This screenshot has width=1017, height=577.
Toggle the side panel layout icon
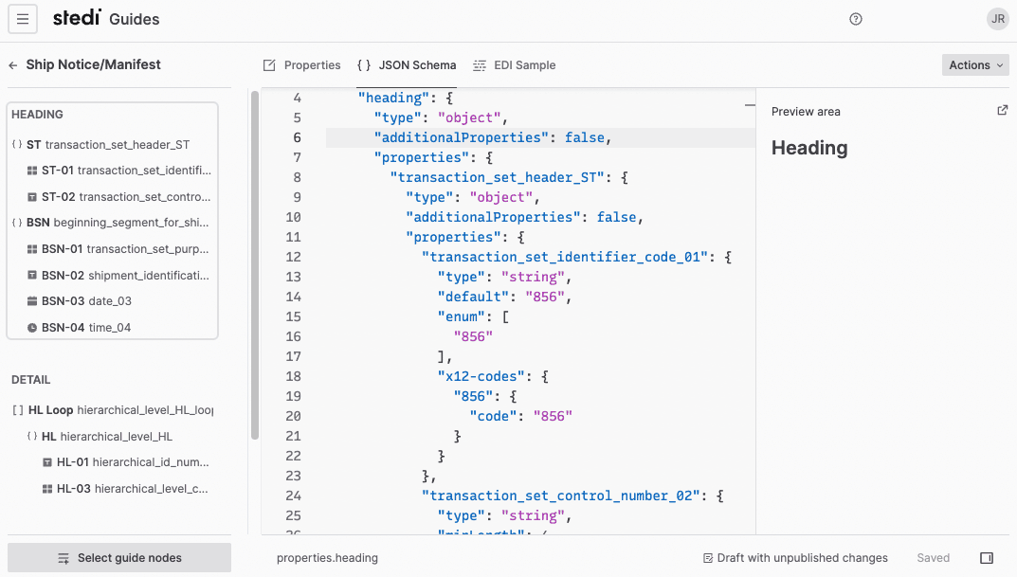click(987, 557)
